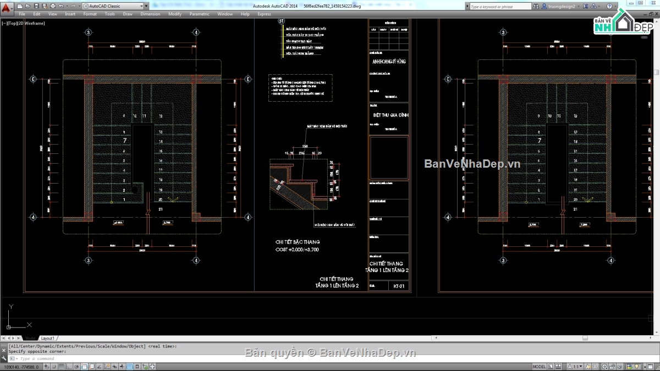660x371 pixels.
Task: Switch to the Layout1 tab
Action: [x=48, y=338]
